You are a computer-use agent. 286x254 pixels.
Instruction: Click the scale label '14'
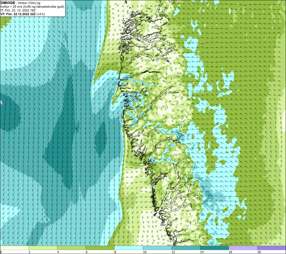202,252
